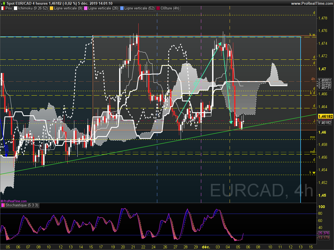Click the yellow 'k d' level label
The height and width of the screenshot is (250, 334).
(313, 93)
